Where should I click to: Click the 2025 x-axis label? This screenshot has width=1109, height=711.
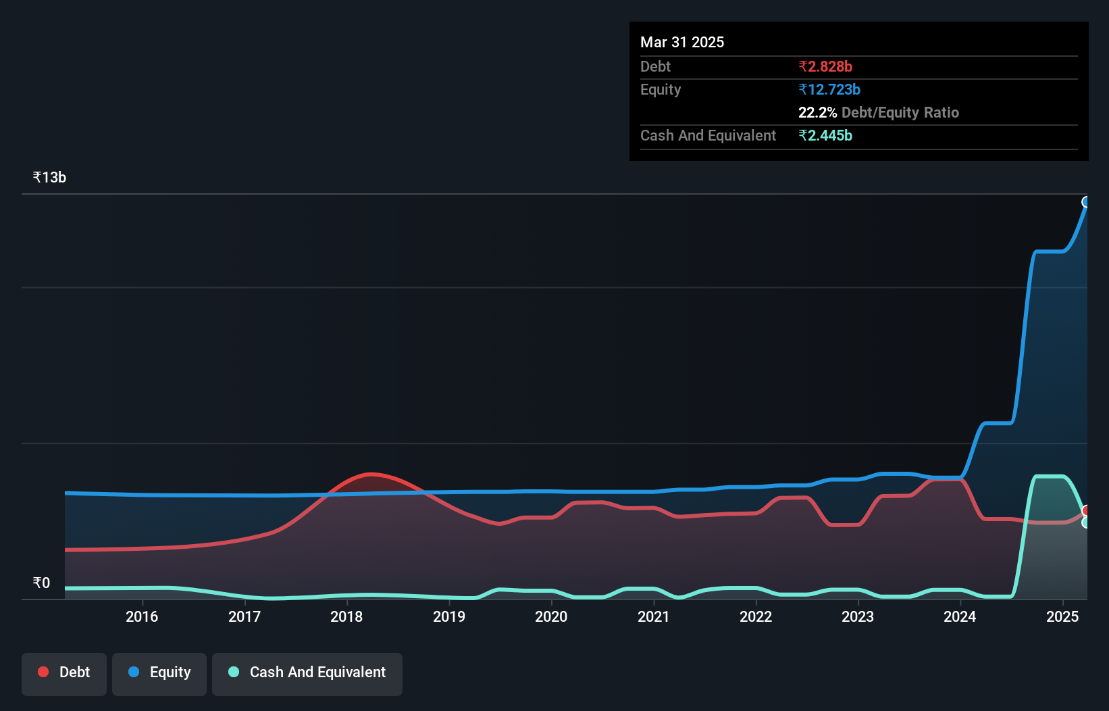[x=1062, y=616]
